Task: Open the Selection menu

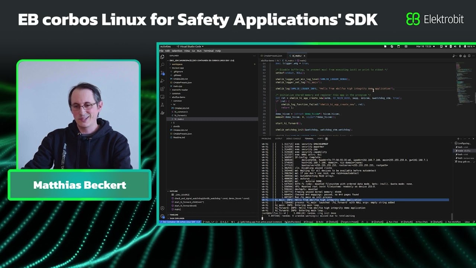Action: [177, 51]
